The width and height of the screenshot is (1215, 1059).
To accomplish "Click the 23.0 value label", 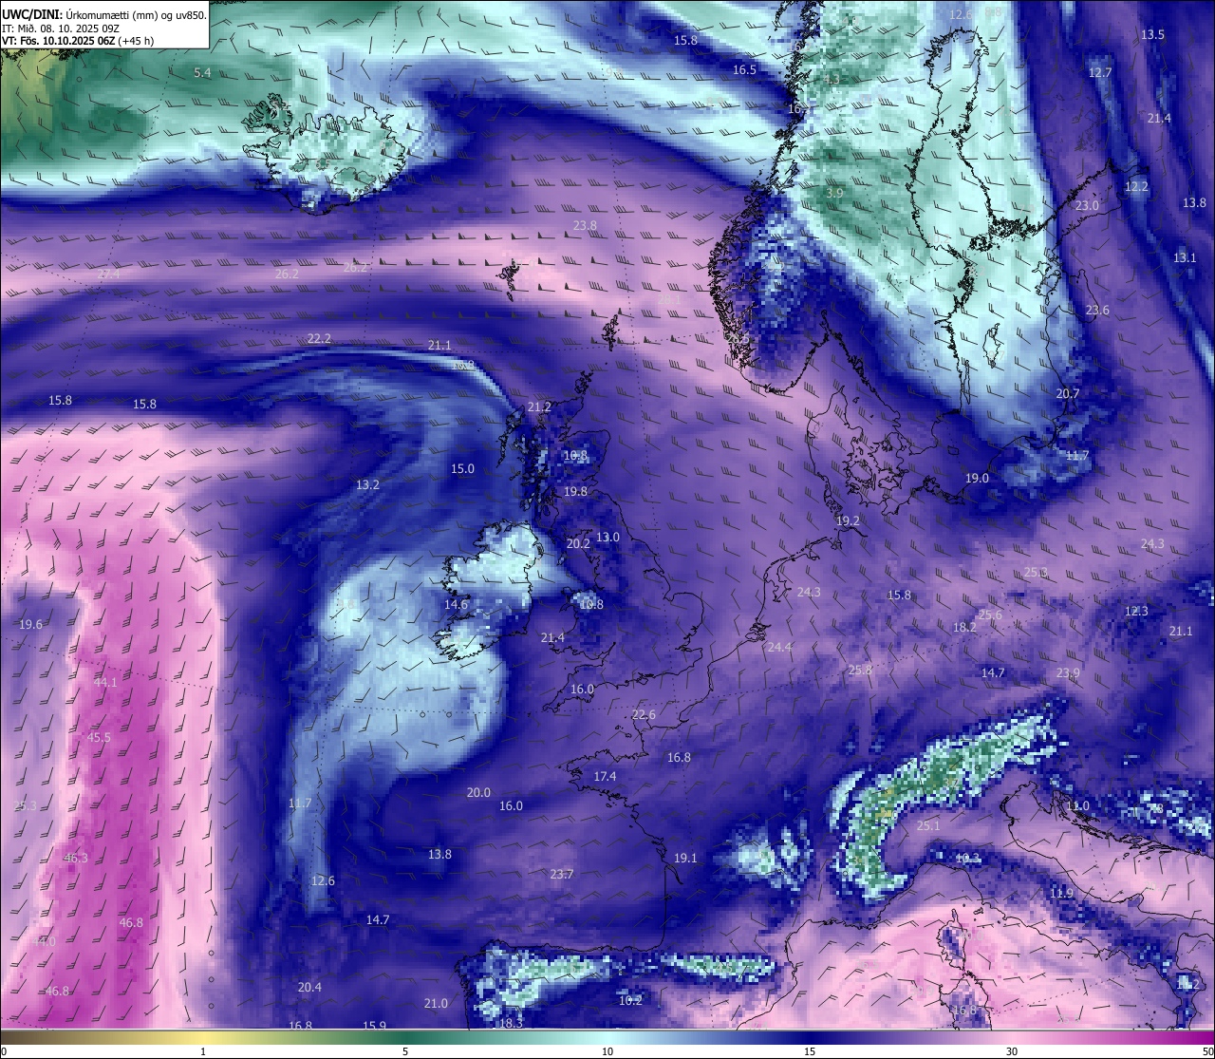I will [1087, 205].
